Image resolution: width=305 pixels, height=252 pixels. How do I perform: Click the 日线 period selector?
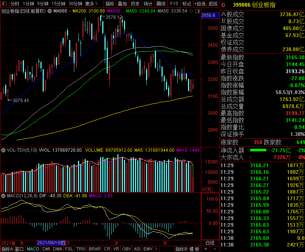[x=210, y=243]
